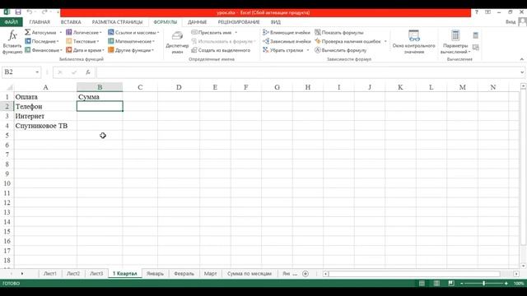Image resolution: width=527 pixels, height=296 pixels.
Task: Click the Select All corner triangle
Action: click(9, 87)
